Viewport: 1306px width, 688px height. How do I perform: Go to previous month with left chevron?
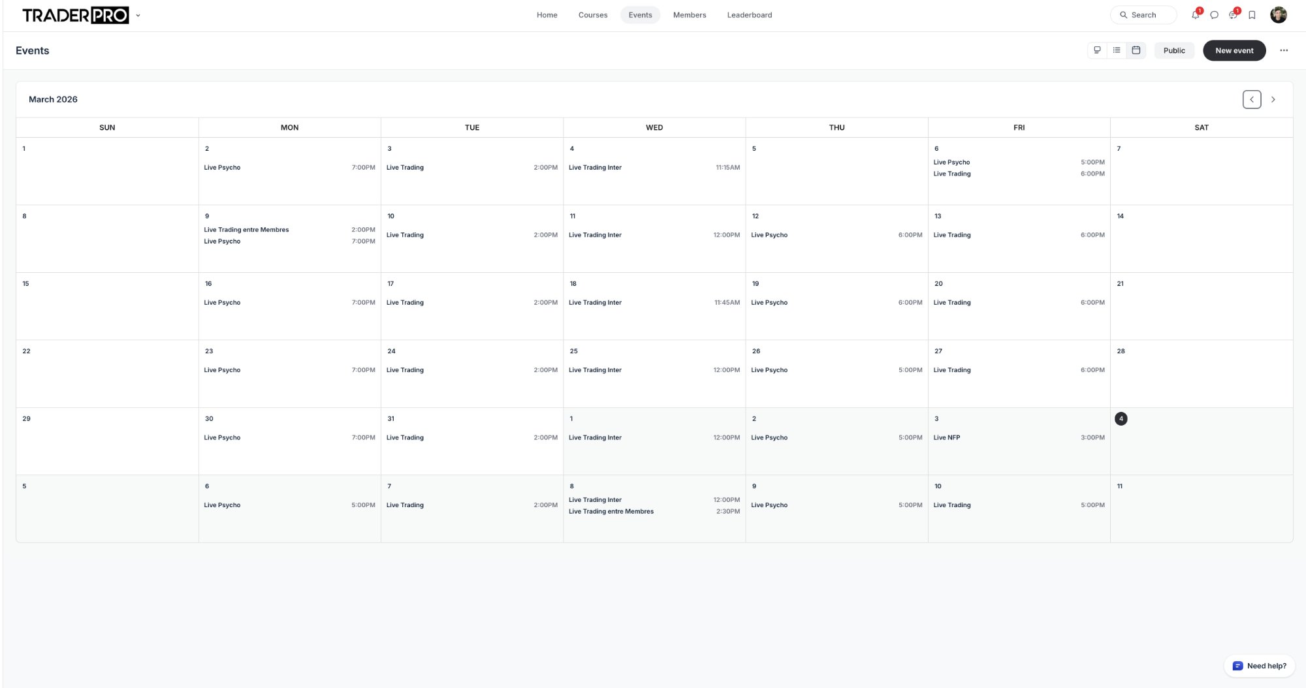(x=1251, y=100)
